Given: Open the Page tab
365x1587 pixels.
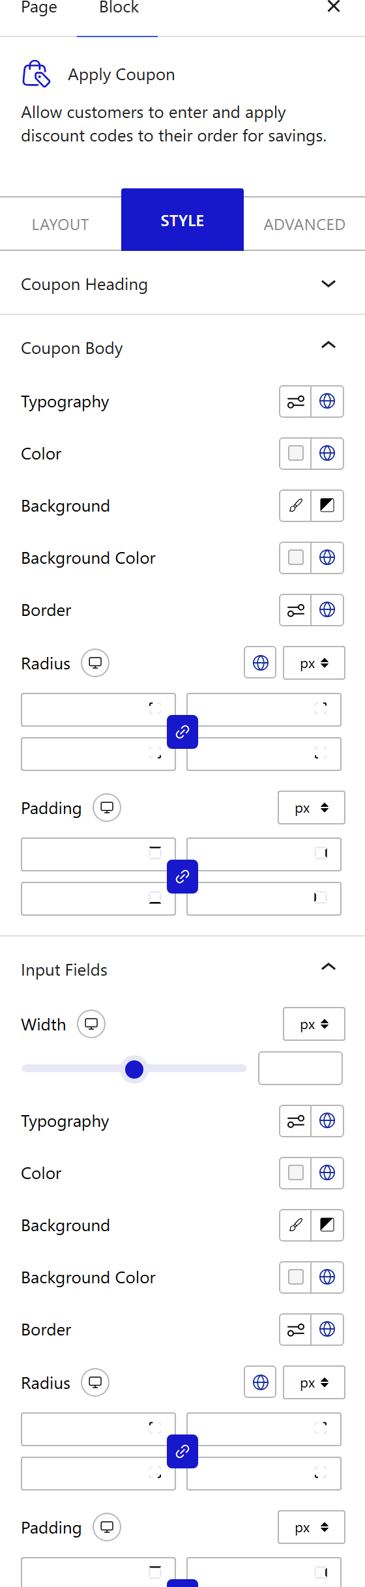Looking at the screenshot, I should click(x=39, y=8).
